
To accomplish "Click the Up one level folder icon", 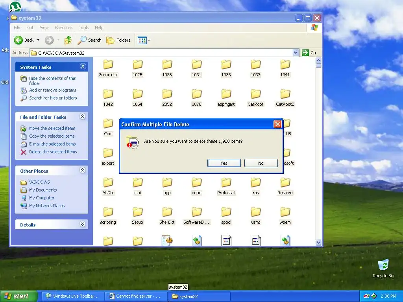I will (x=68, y=40).
